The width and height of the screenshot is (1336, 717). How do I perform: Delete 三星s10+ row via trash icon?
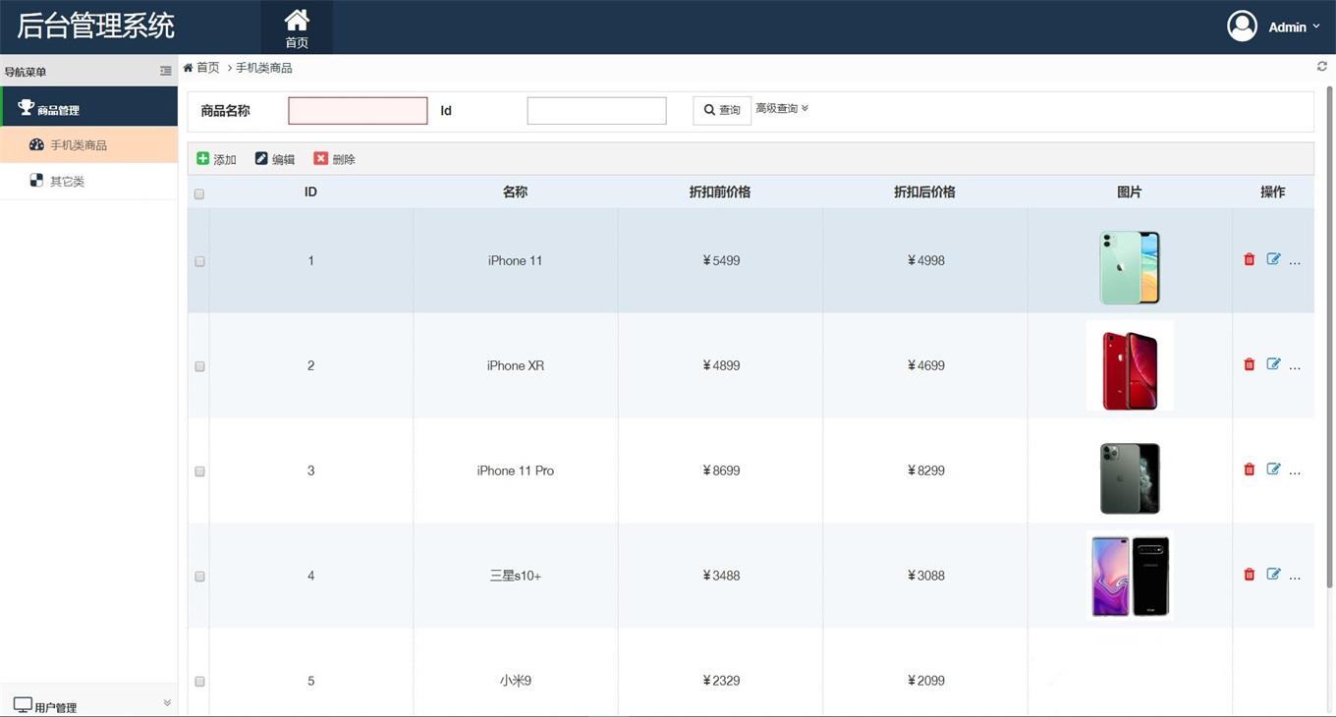point(1250,575)
